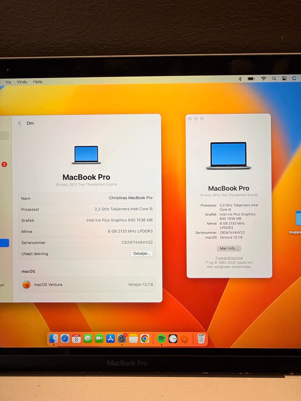Click MacBook Pro title in About window
The height and width of the screenshot is (401, 301).
coord(229,188)
